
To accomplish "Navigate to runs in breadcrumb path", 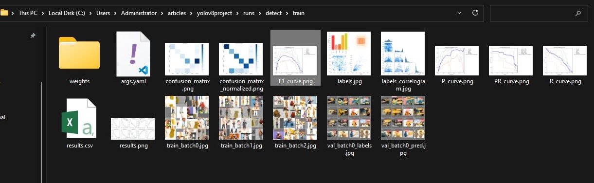I will 249,13.
